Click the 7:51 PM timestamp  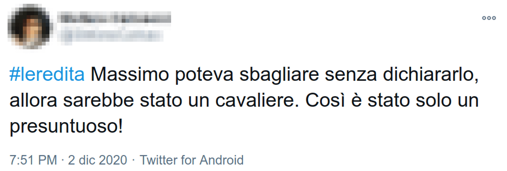click(x=33, y=160)
